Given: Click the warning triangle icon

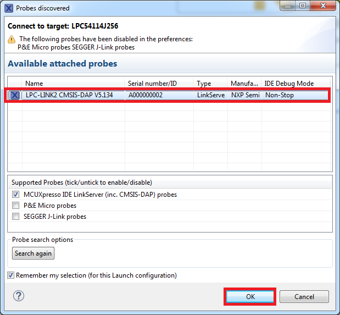Looking at the screenshot, I should pyautogui.click(x=12, y=40).
